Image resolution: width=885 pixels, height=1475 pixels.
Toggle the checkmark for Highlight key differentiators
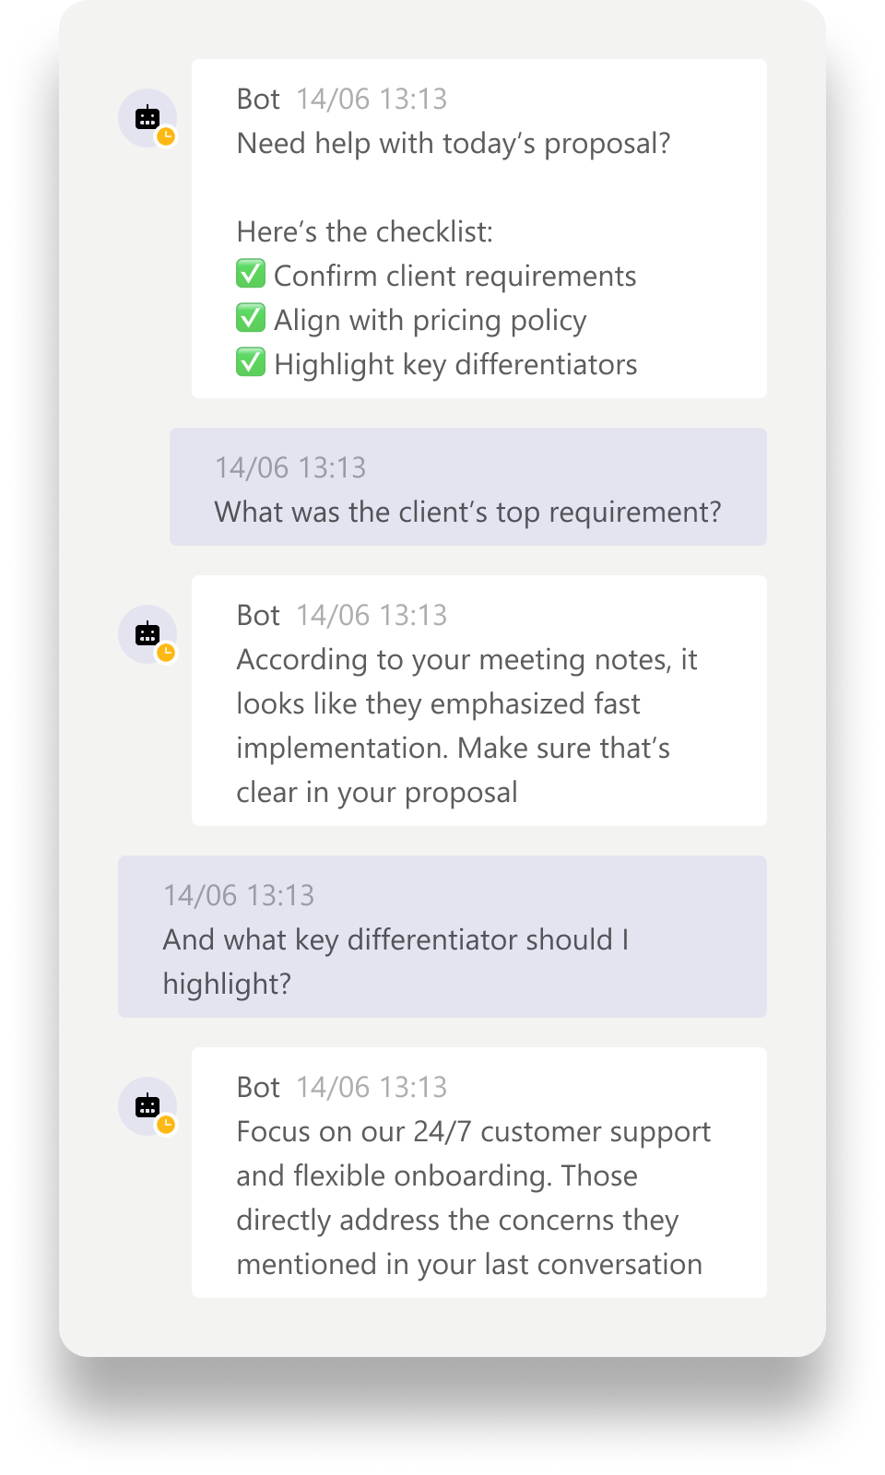[x=251, y=362]
